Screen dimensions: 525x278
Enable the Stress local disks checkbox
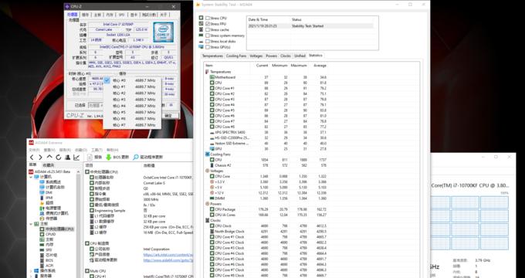click(208, 41)
